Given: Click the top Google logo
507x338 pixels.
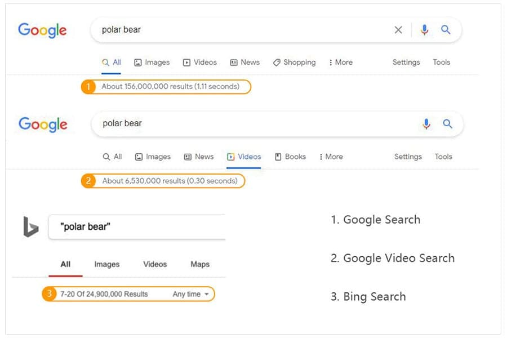Looking at the screenshot, I should coord(42,30).
